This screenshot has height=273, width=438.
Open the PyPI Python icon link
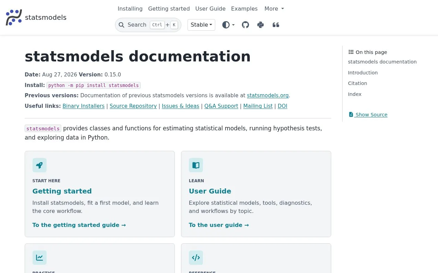(x=260, y=25)
